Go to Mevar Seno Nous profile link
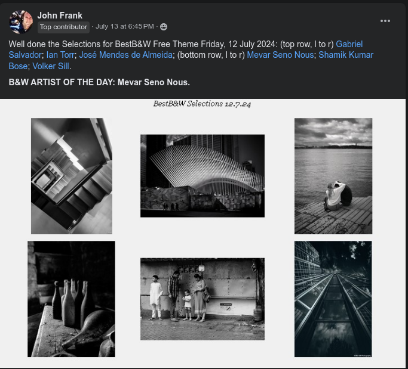 pos(280,55)
